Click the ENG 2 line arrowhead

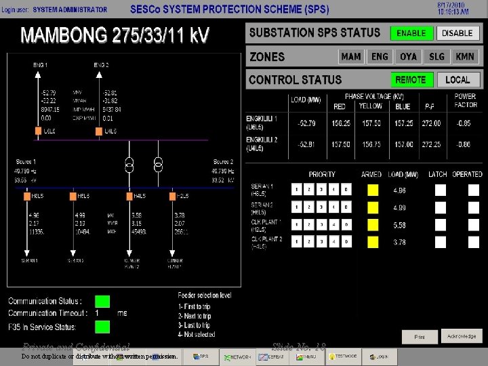click(99, 75)
